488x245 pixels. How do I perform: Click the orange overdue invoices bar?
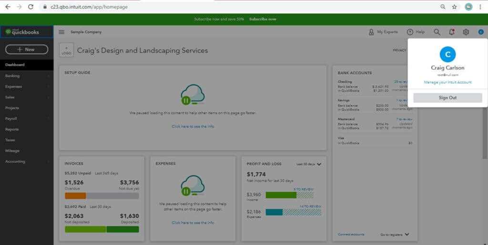75,196
